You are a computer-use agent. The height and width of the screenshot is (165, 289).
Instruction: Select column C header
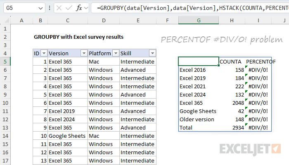(x=68, y=21)
